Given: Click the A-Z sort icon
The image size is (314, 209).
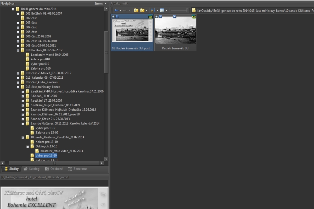Looking at the screenshot, I should click(x=153, y=10).
